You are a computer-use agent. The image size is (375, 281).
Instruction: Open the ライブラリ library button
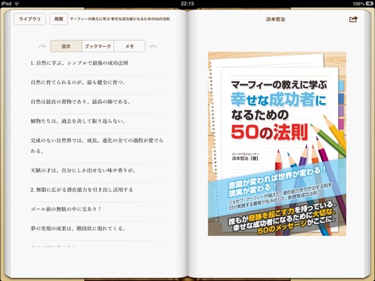30,19
